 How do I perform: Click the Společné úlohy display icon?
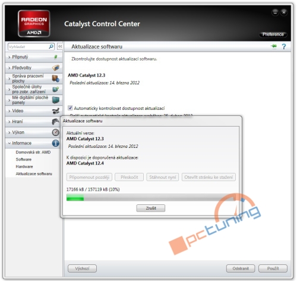tap(56, 89)
